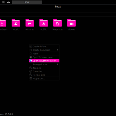Choose Create Folder... from context menu
This screenshot has width=116, height=116.
[44, 46]
